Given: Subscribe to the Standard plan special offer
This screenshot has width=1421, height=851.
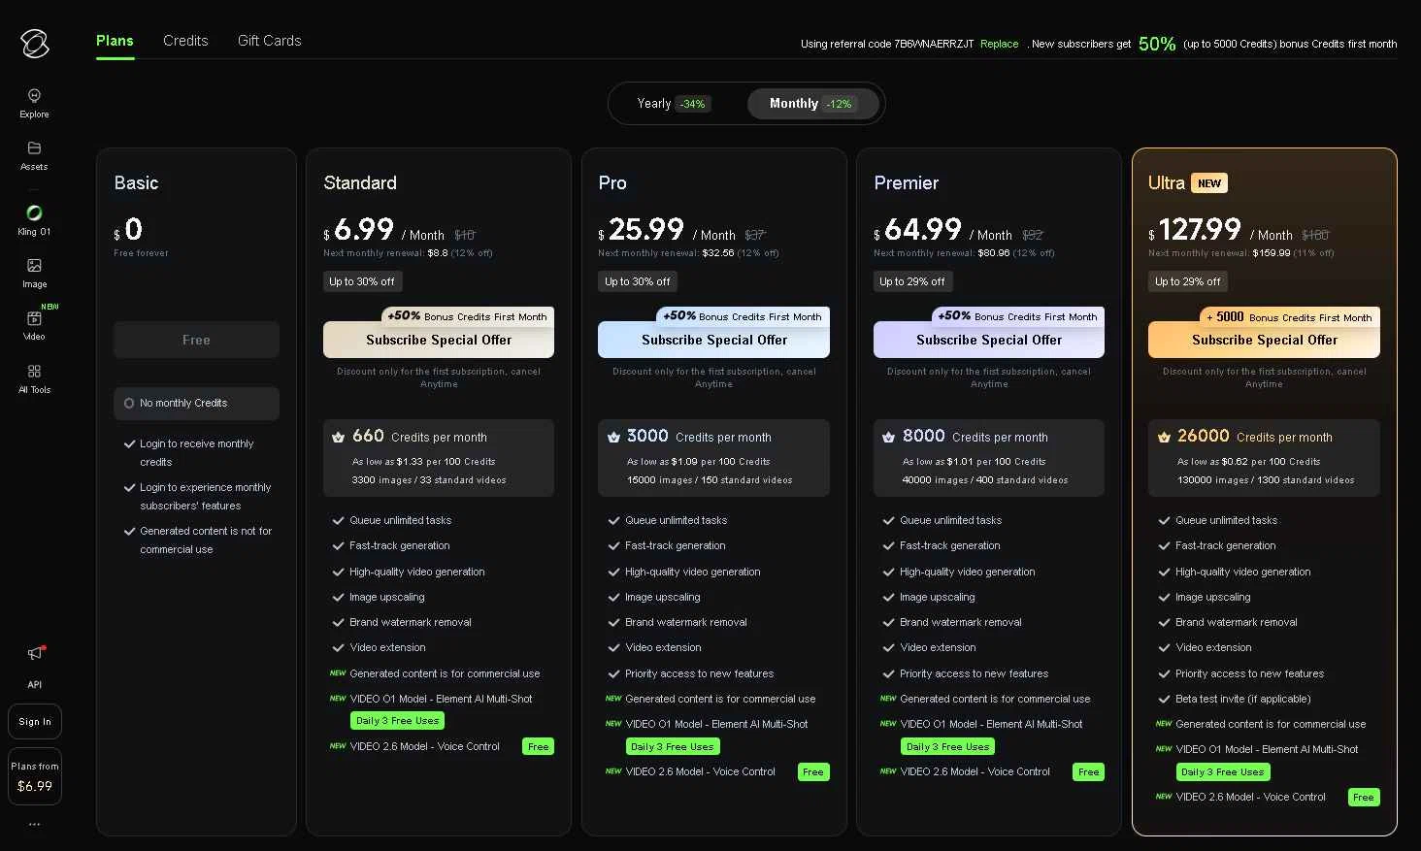Looking at the screenshot, I should pyautogui.click(x=439, y=341).
